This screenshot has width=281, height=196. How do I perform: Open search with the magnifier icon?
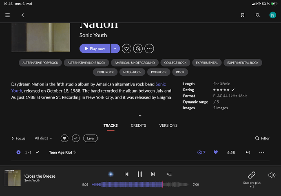click(x=257, y=15)
